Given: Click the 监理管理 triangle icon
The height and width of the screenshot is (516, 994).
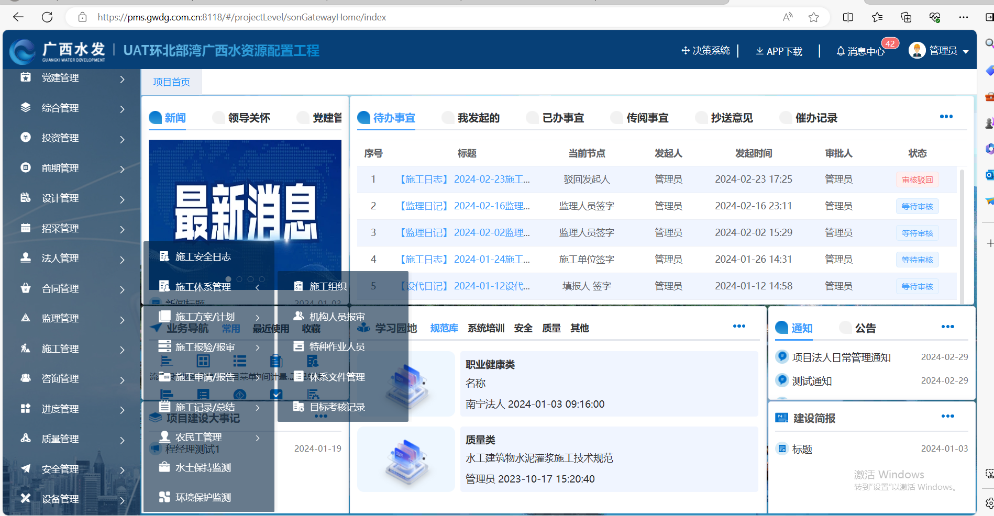Looking at the screenshot, I should [x=25, y=318].
